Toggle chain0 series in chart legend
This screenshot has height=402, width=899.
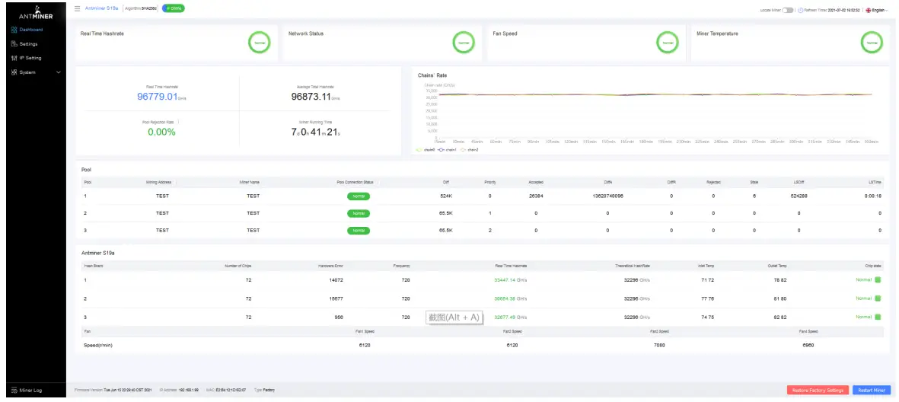point(426,150)
